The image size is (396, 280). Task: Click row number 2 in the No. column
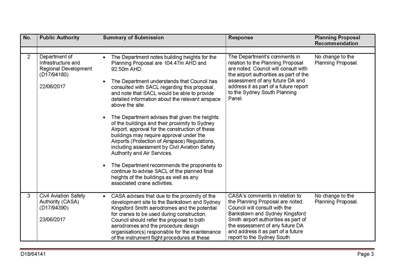point(29,57)
